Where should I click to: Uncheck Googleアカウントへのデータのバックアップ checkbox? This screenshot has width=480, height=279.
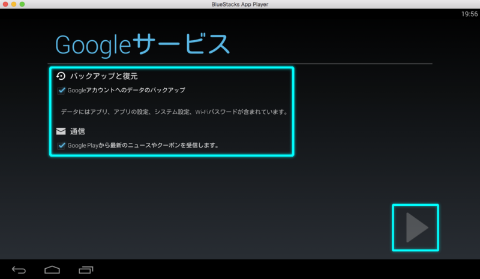[61, 91]
